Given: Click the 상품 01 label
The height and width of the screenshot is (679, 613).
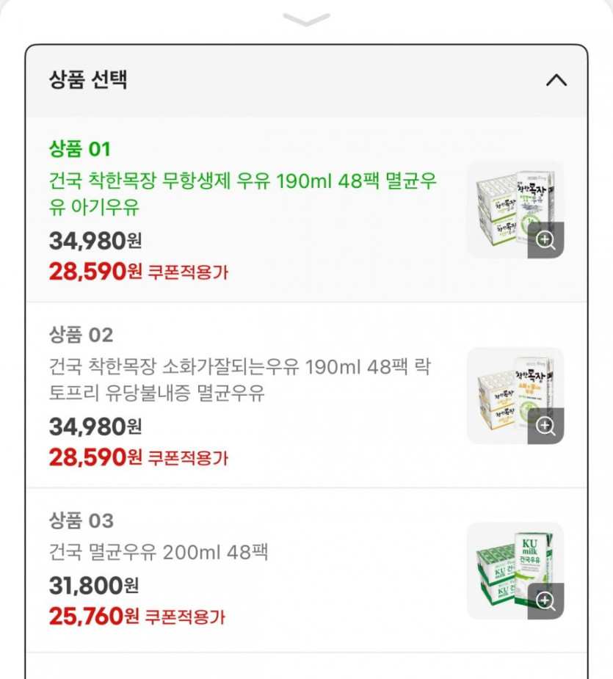Looking at the screenshot, I should click(x=79, y=150).
